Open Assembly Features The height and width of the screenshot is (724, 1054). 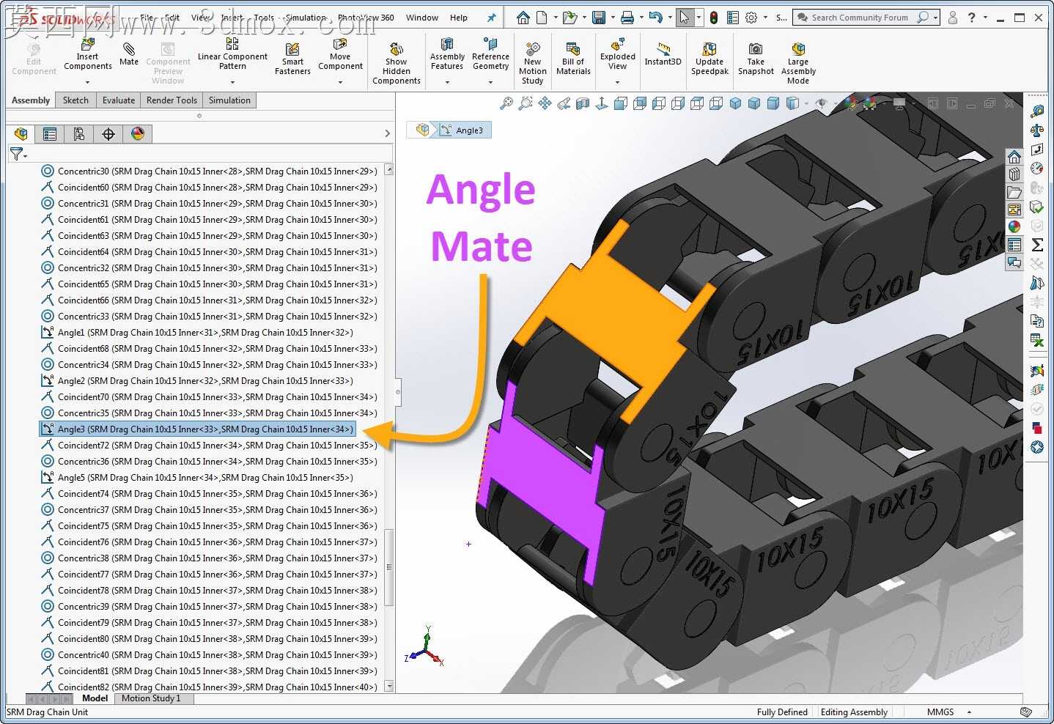tap(447, 53)
